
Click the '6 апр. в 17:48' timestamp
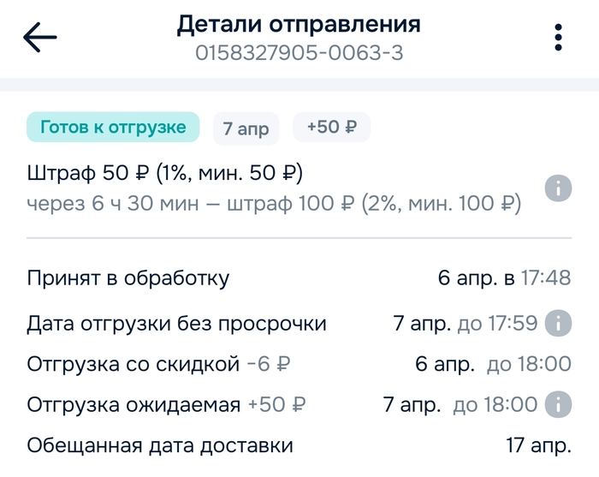[505, 277]
